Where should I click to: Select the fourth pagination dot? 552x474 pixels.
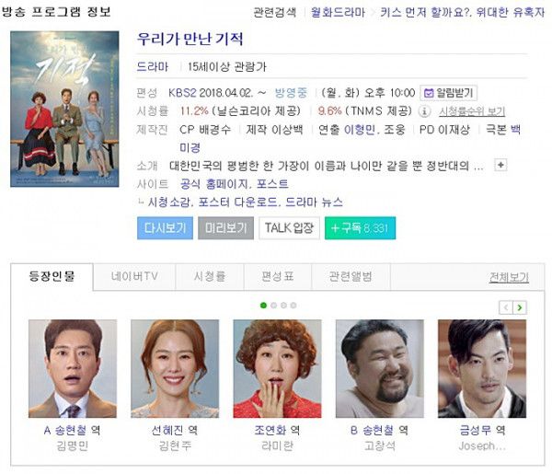tap(293, 306)
